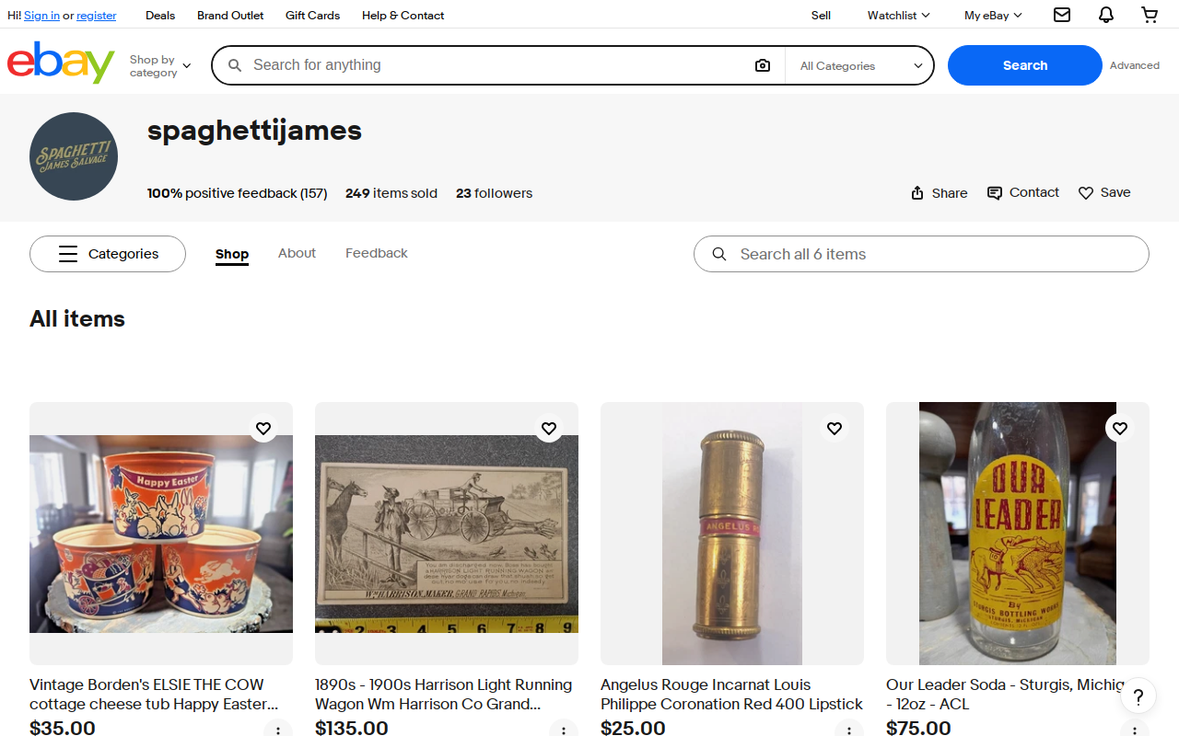Click the register link
The height and width of the screenshot is (736, 1179).
pyautogui.click(x=97, y=16)
